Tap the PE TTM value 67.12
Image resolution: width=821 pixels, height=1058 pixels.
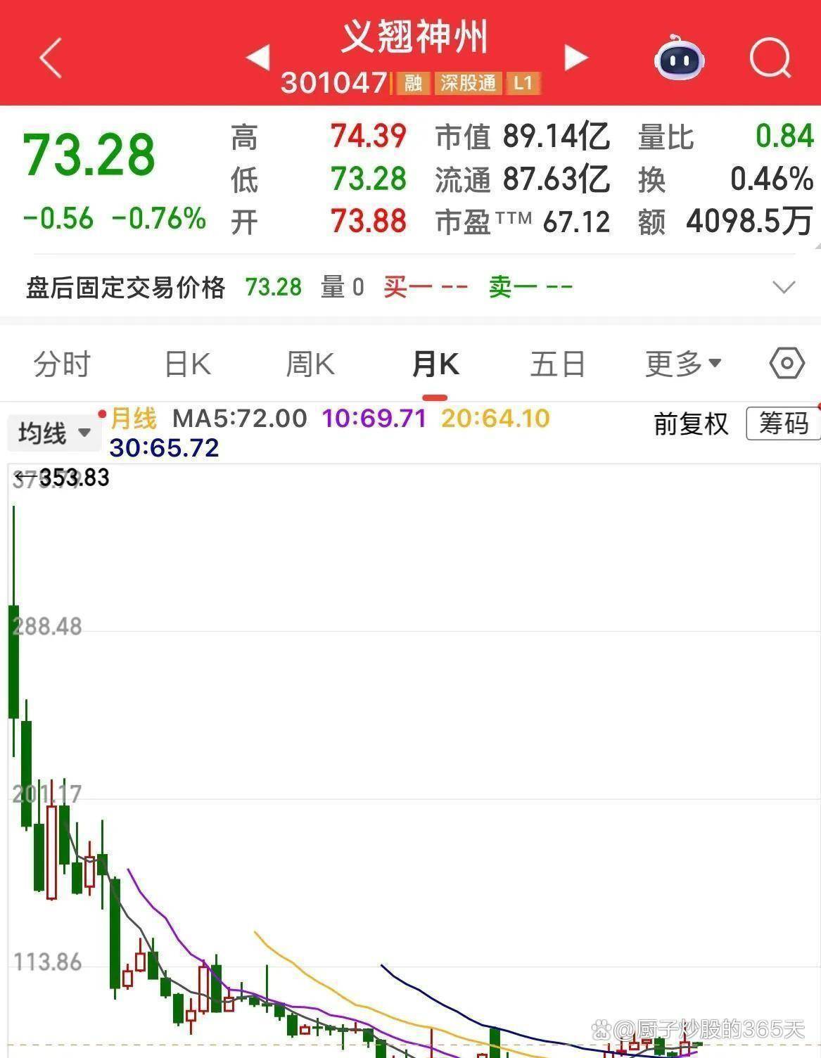(x=577, y=222)
